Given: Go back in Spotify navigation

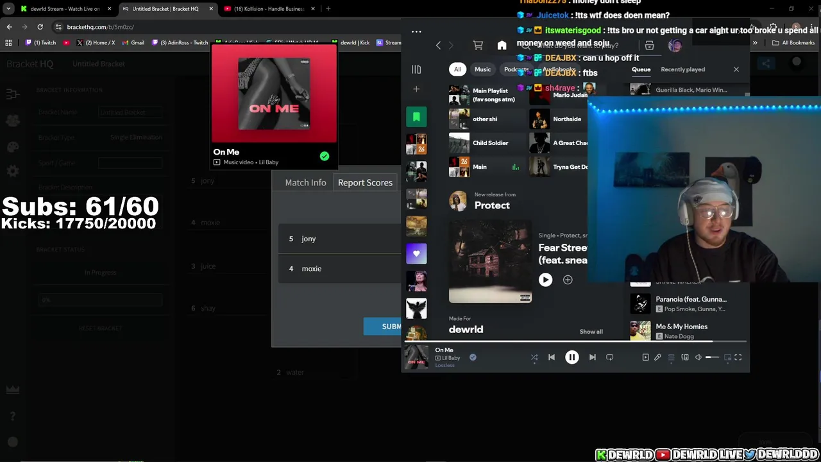Looking at the screenshot, I should click(438, 46).
